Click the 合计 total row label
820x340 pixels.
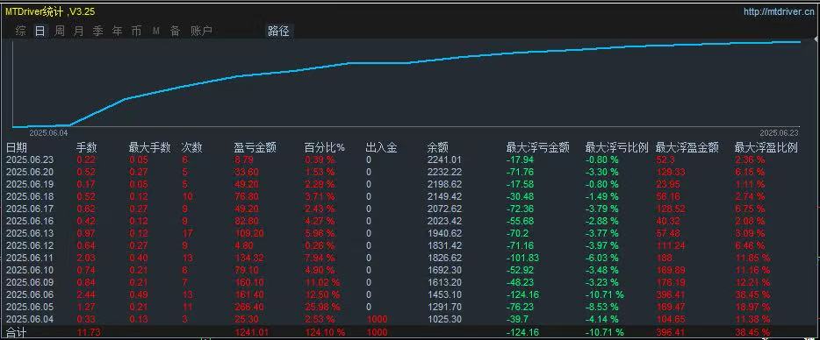pyautogui.click(x=16, y=332)
